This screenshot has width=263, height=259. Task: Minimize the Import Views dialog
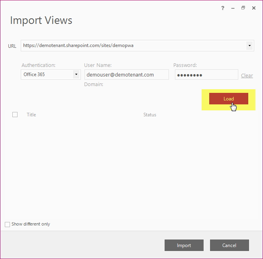[233, 8]
